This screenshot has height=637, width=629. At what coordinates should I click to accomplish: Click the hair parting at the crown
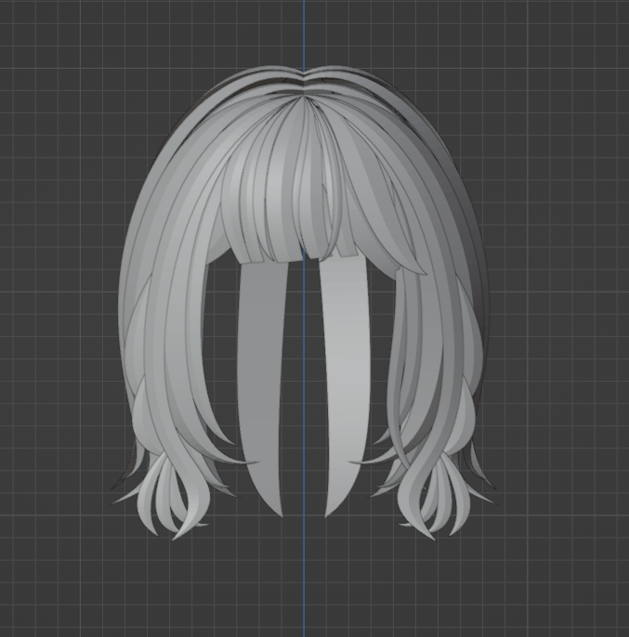[x=304, y=84]
